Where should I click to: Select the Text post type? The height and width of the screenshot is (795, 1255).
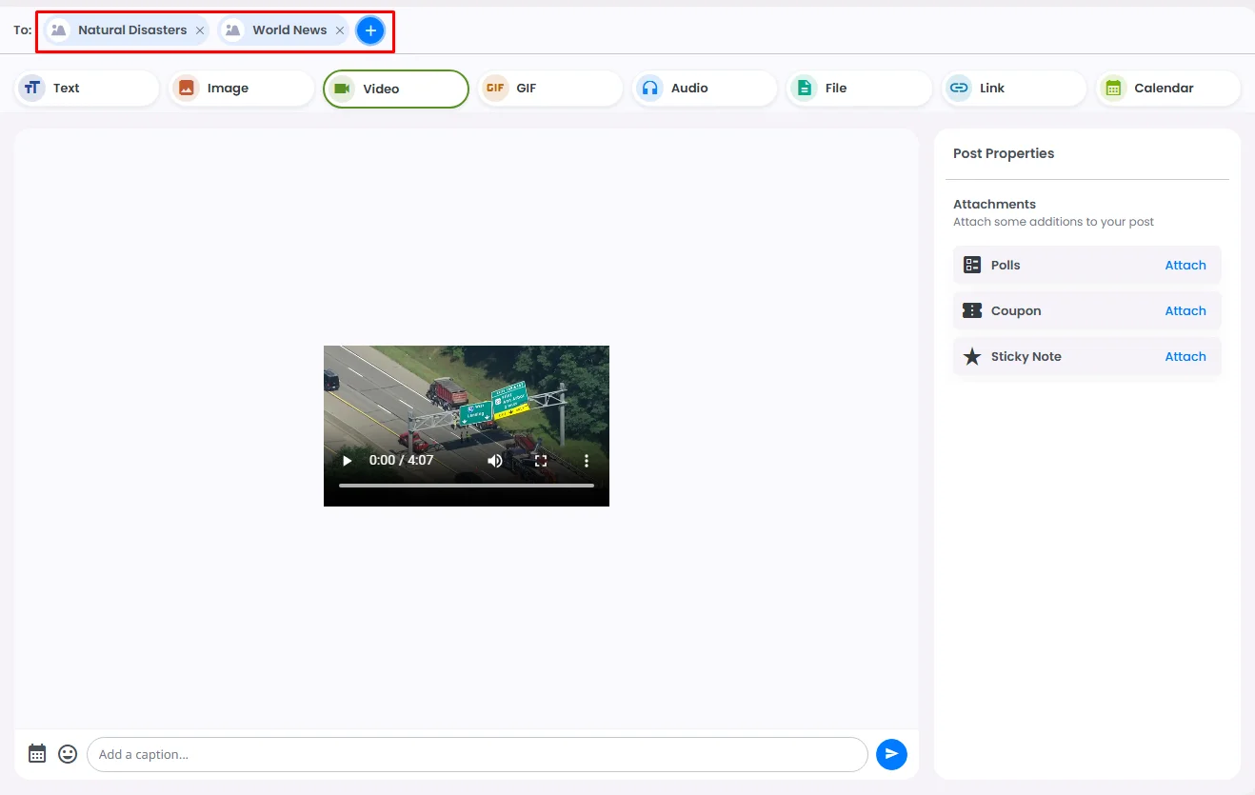[87, 89]
